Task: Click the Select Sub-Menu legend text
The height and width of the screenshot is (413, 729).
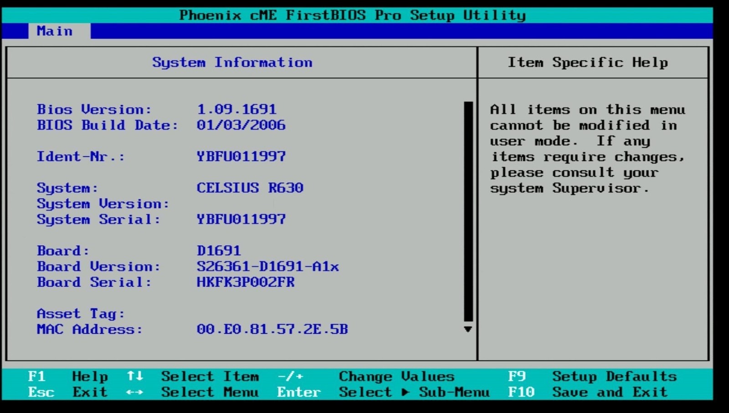Action: (414, 392)
